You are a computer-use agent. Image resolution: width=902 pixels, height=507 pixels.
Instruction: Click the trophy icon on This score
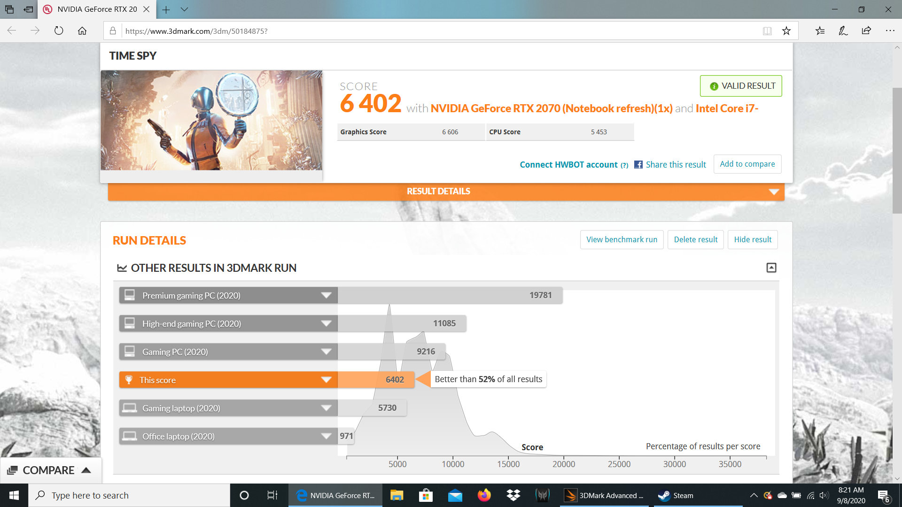tap(129, 380)
